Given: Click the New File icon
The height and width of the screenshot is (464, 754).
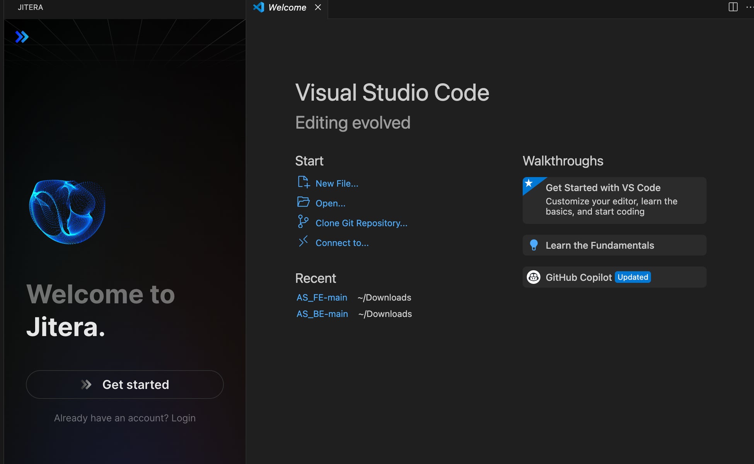Looking at the screenshot, I should click(304, 182).
